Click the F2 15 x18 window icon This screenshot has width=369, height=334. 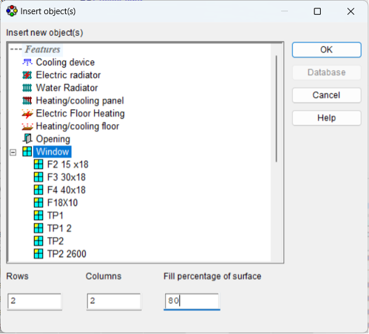click(x=39, y=165)
